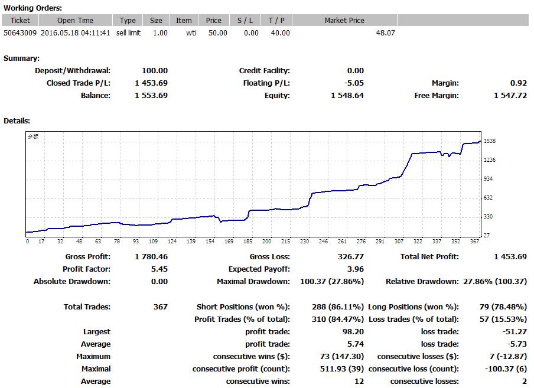Click the Ticket column header

tap(20, 20)
